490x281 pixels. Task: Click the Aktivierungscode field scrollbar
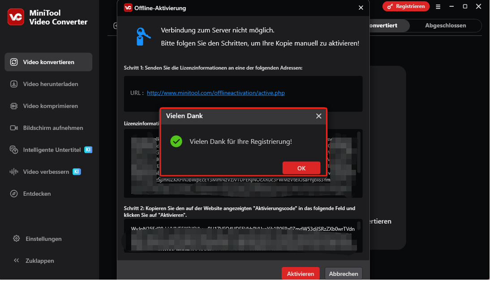(359, 225)
